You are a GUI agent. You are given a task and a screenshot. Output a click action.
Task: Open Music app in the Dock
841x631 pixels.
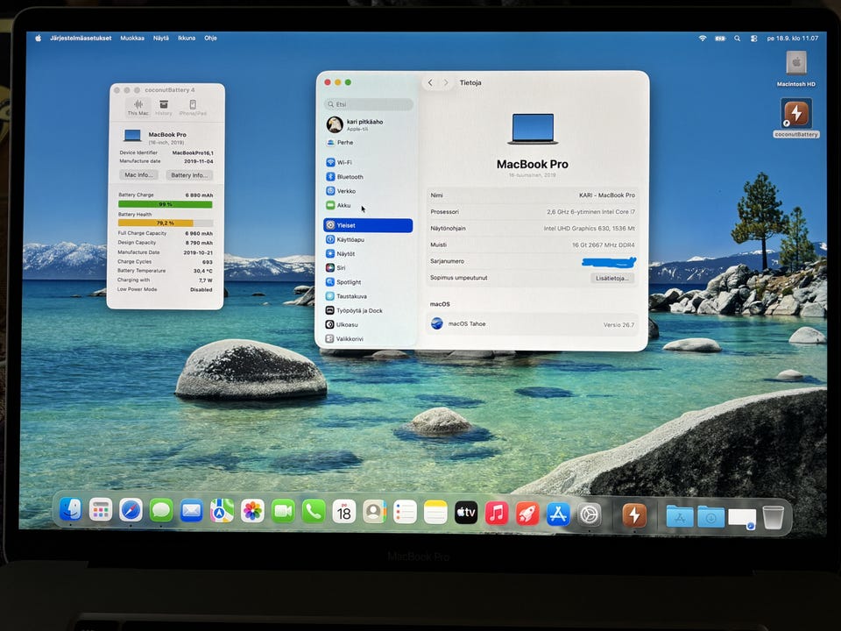497,513
